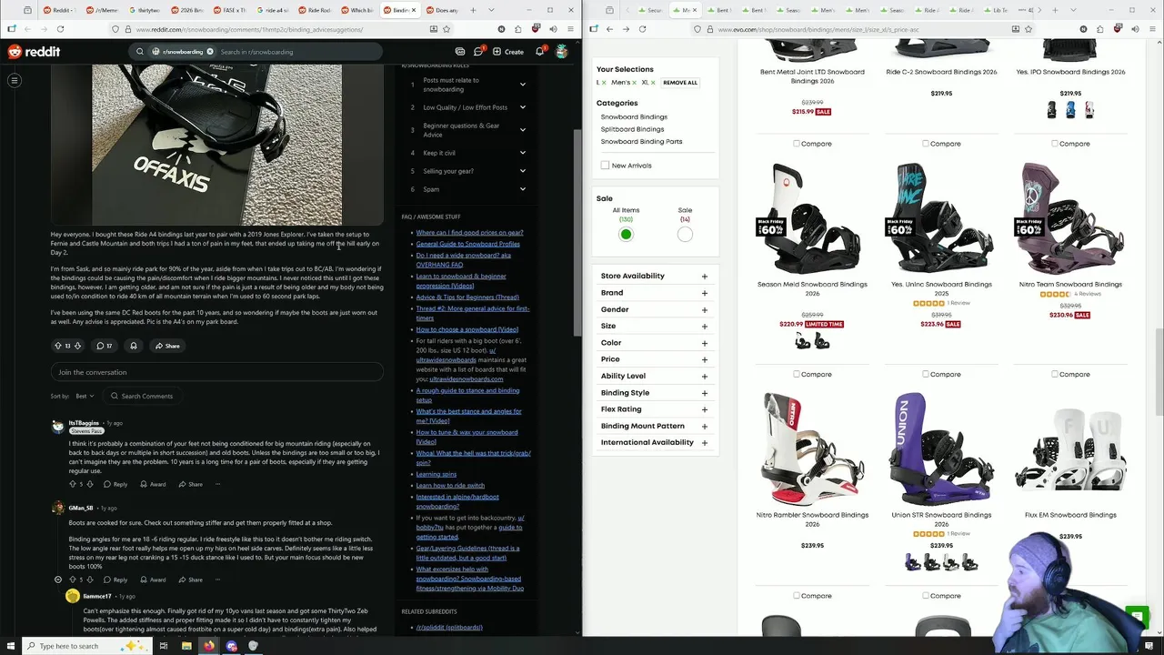Open the Reddit left sidebar hamburger menu
This screenshot has height=655, width=1164.
coord(15,81)
